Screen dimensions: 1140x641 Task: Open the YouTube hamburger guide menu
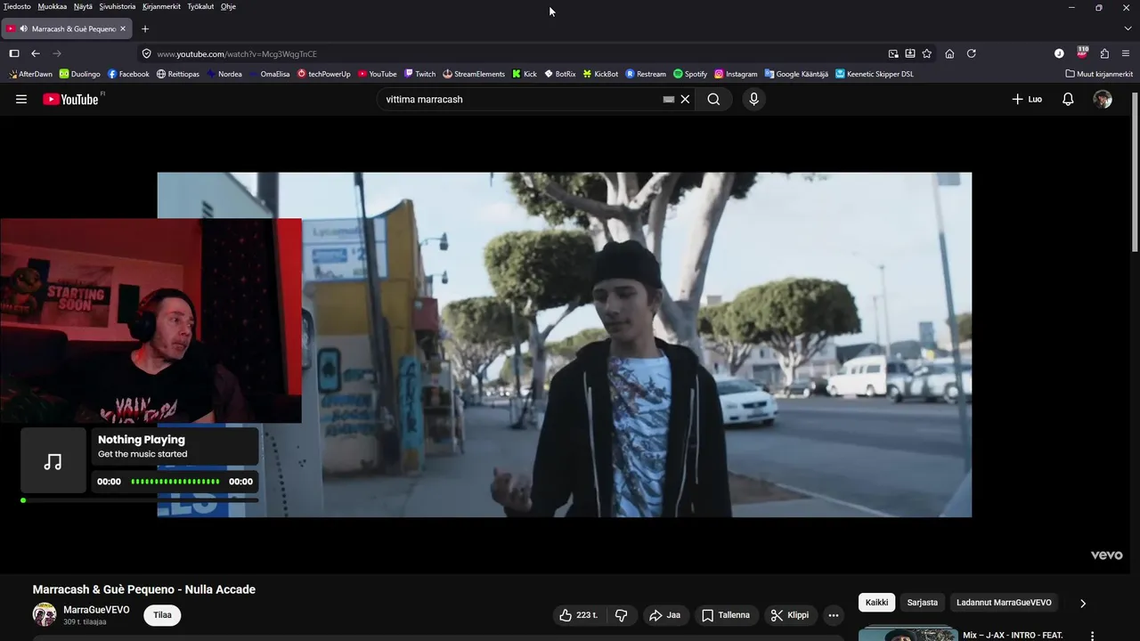click(x=21, y=100)
